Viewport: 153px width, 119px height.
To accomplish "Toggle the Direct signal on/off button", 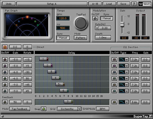I will pyautogui.click(x=5, y=47).
